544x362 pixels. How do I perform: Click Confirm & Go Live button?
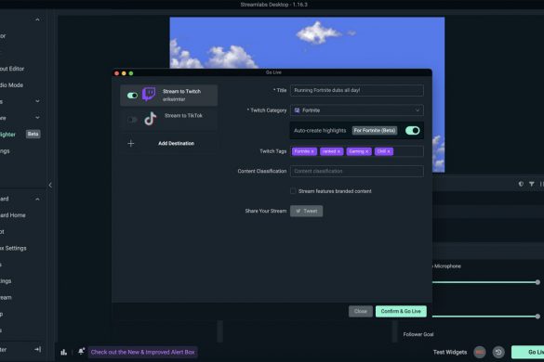coord(401,311)
